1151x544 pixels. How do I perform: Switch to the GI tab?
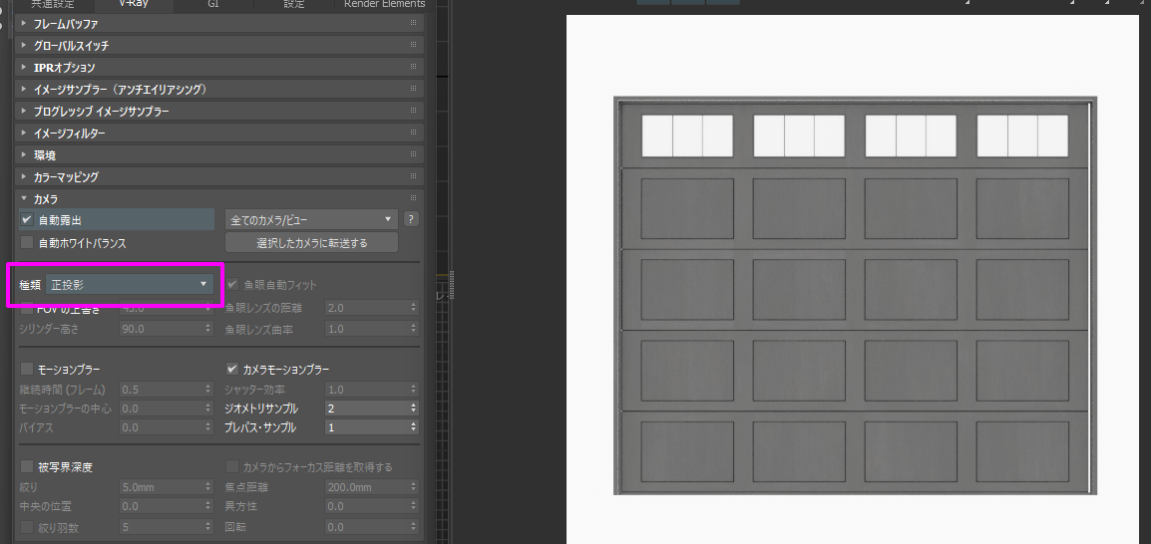click(x=213, y=4)
